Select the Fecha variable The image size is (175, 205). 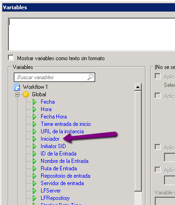coord(48,102)
